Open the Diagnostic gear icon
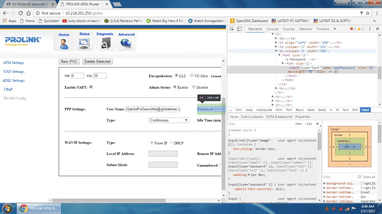 click(105, 43)
